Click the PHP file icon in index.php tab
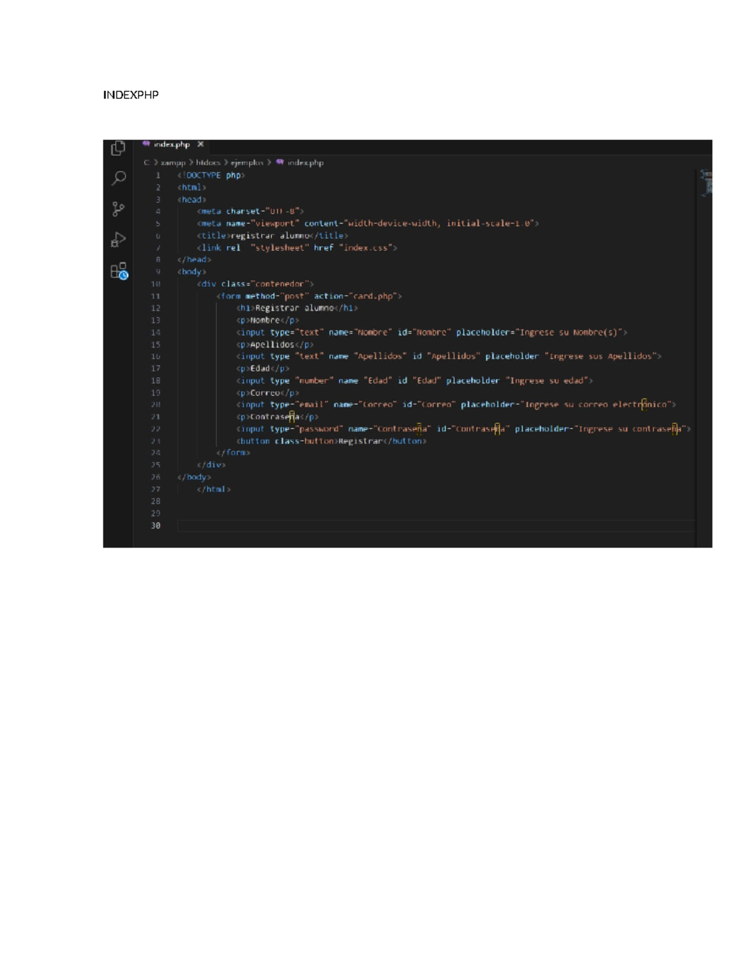This screenshot has height=961, width=743. pyautogui.click(x=146, y=144)
